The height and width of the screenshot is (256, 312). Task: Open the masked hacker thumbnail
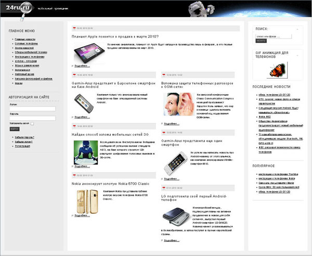pos(86,152)
